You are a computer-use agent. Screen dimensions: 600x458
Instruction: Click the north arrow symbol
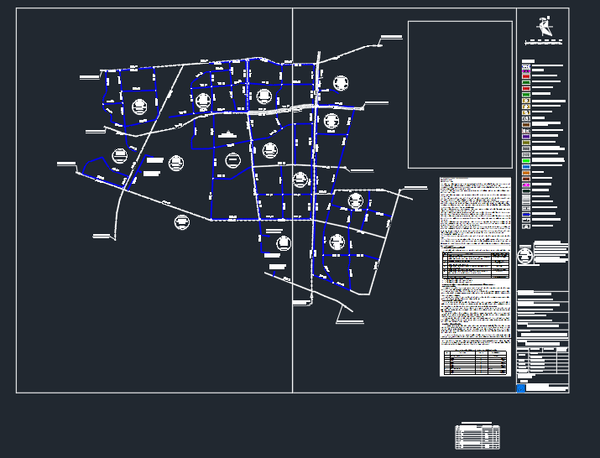point(545,28)
